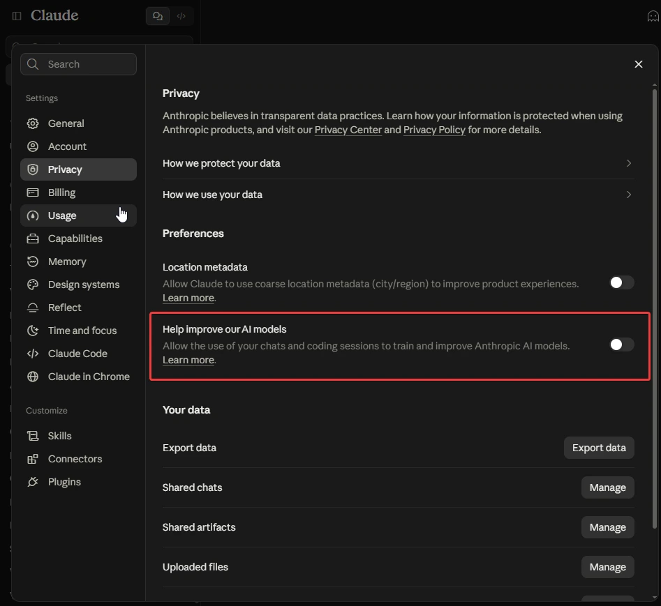Image resolution: width=661 pixels, height=606 pixels.
Task: Open Account via its person icon
Action: (x=33, y=146)
